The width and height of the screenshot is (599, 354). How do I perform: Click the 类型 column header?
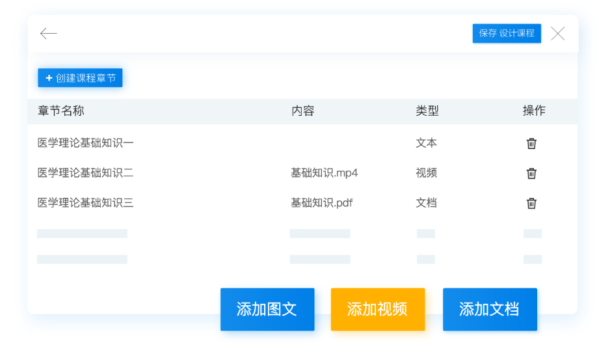(427, 111)
